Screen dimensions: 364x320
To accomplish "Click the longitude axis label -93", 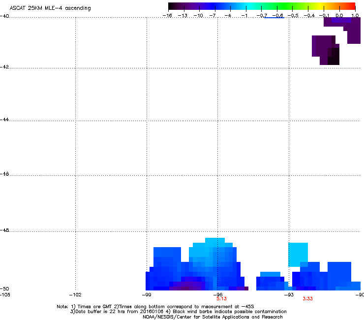I will [289, 295].
